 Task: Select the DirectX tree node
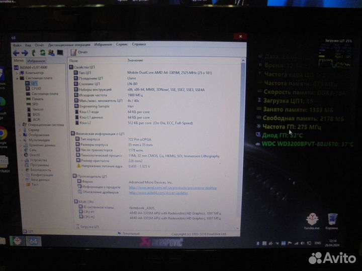click(32, 155)
